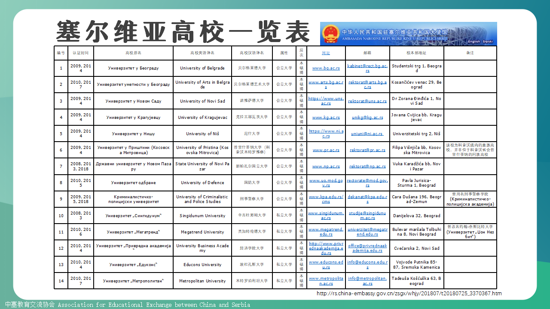Click address Studentski trg 1, Beograd

[x=417, y=68]
